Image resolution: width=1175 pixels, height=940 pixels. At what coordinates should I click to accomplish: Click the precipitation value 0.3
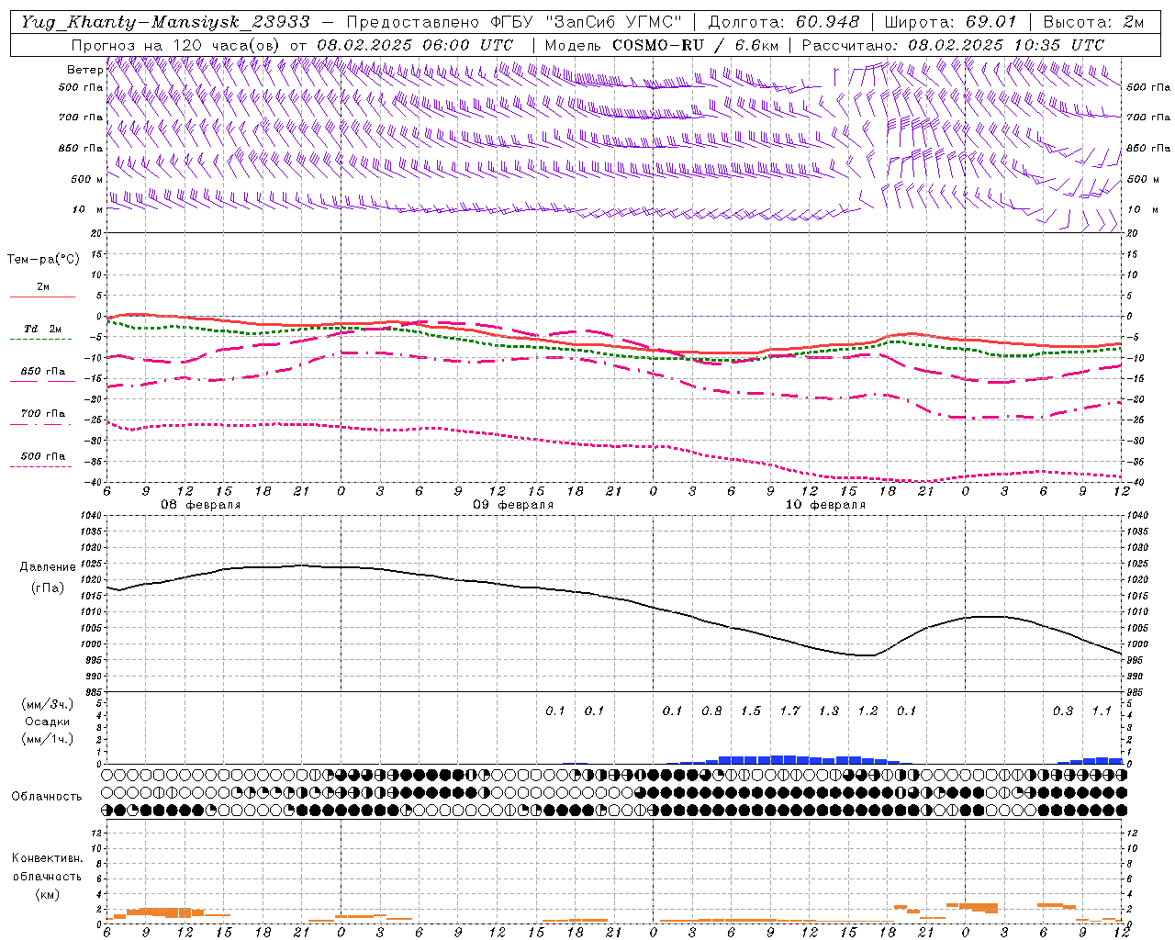click(1063, 711)
